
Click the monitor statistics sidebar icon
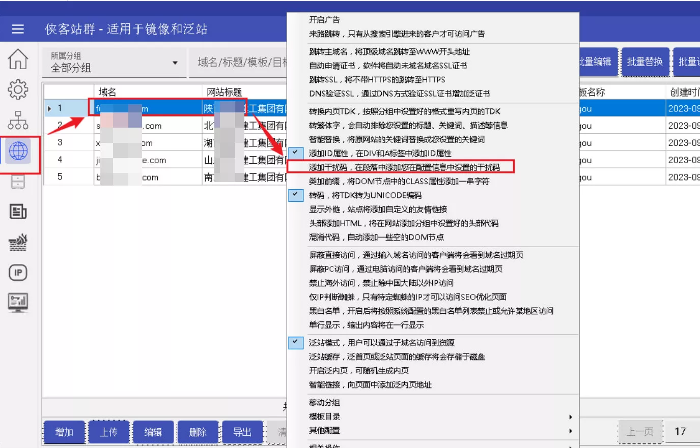[18, 303]
